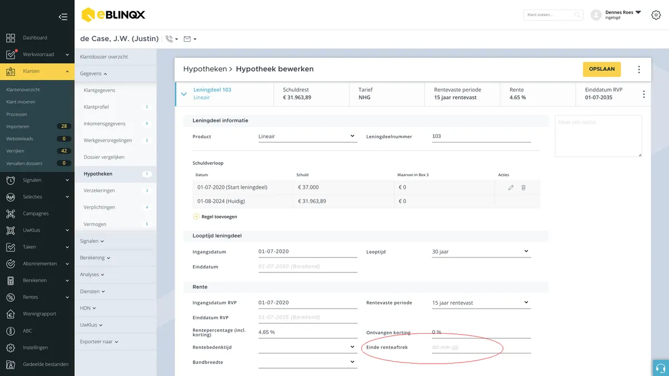Open Klantenoverzicht in sidebar

tap(23, 90)
